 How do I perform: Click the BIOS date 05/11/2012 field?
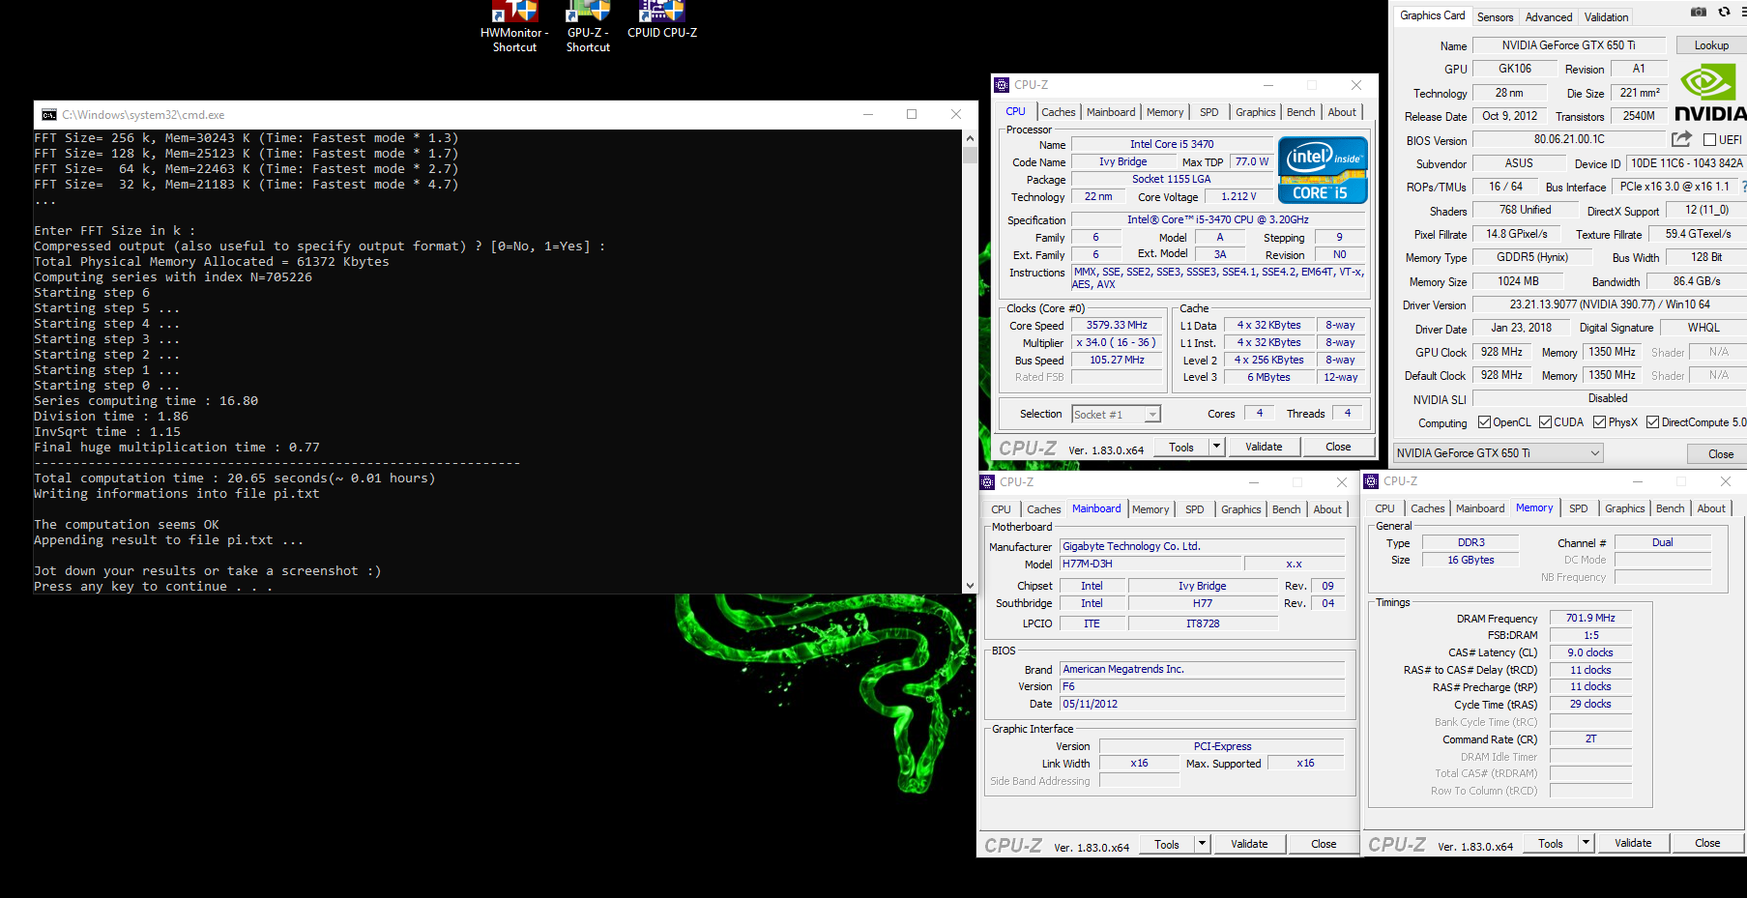[x=1202, y=704]
